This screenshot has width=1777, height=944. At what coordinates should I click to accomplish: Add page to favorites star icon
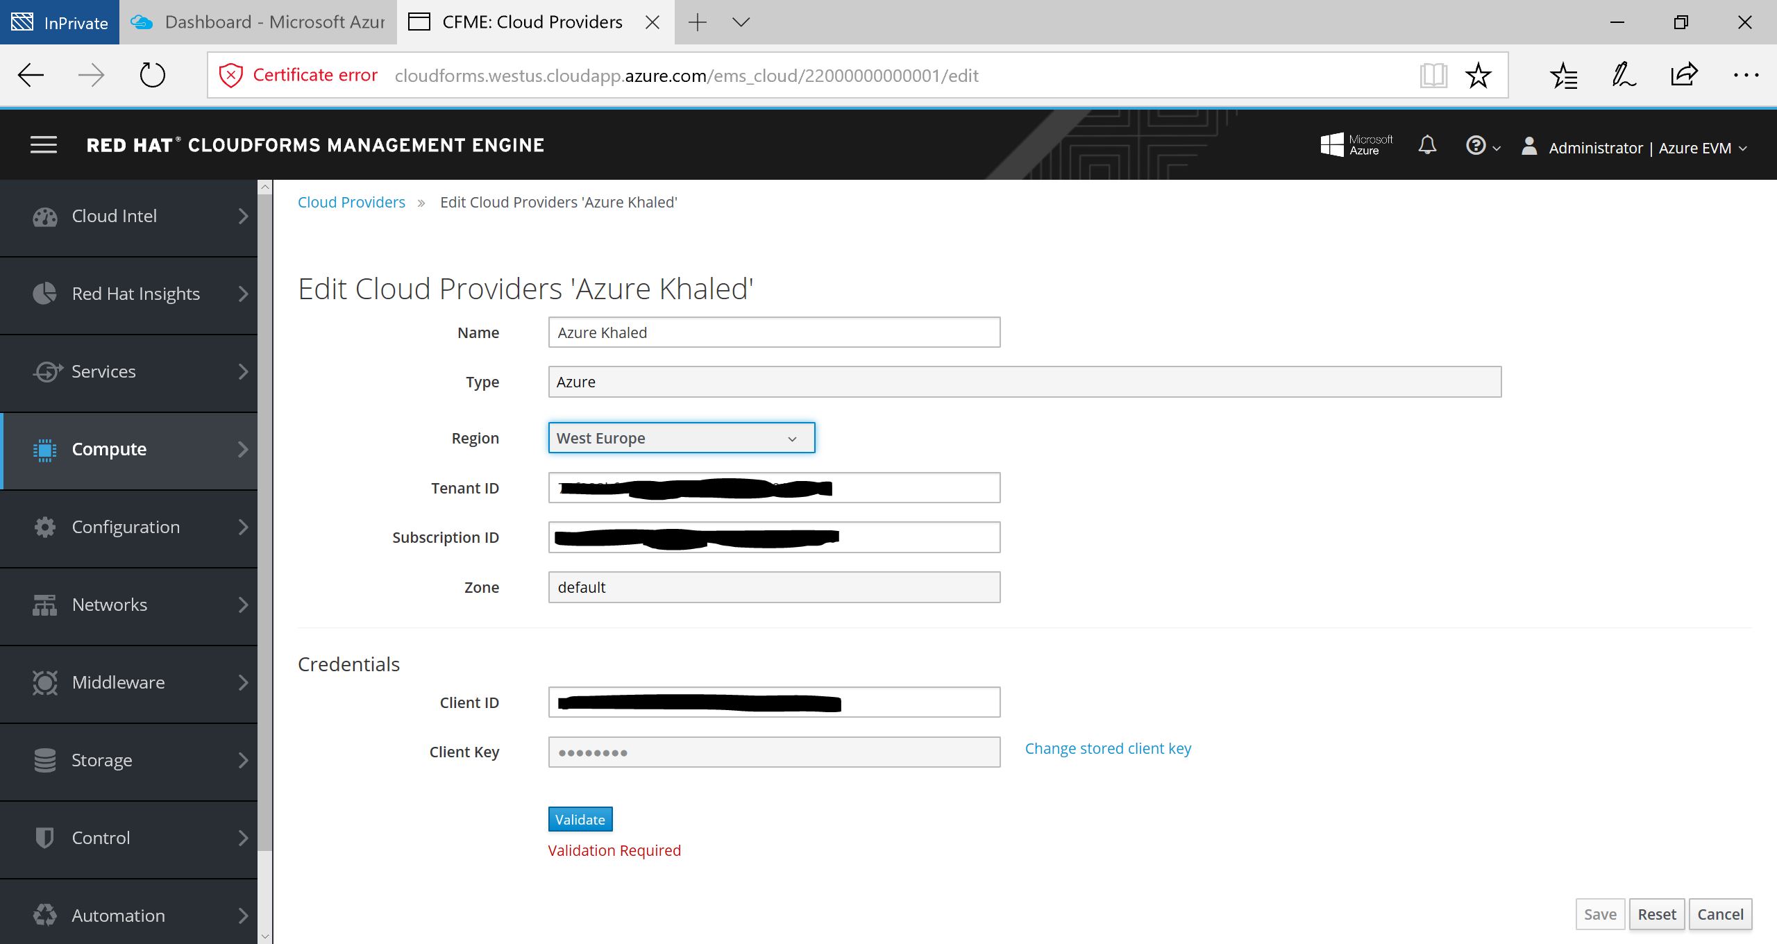pyautogui.click(x=1478, y=75)
